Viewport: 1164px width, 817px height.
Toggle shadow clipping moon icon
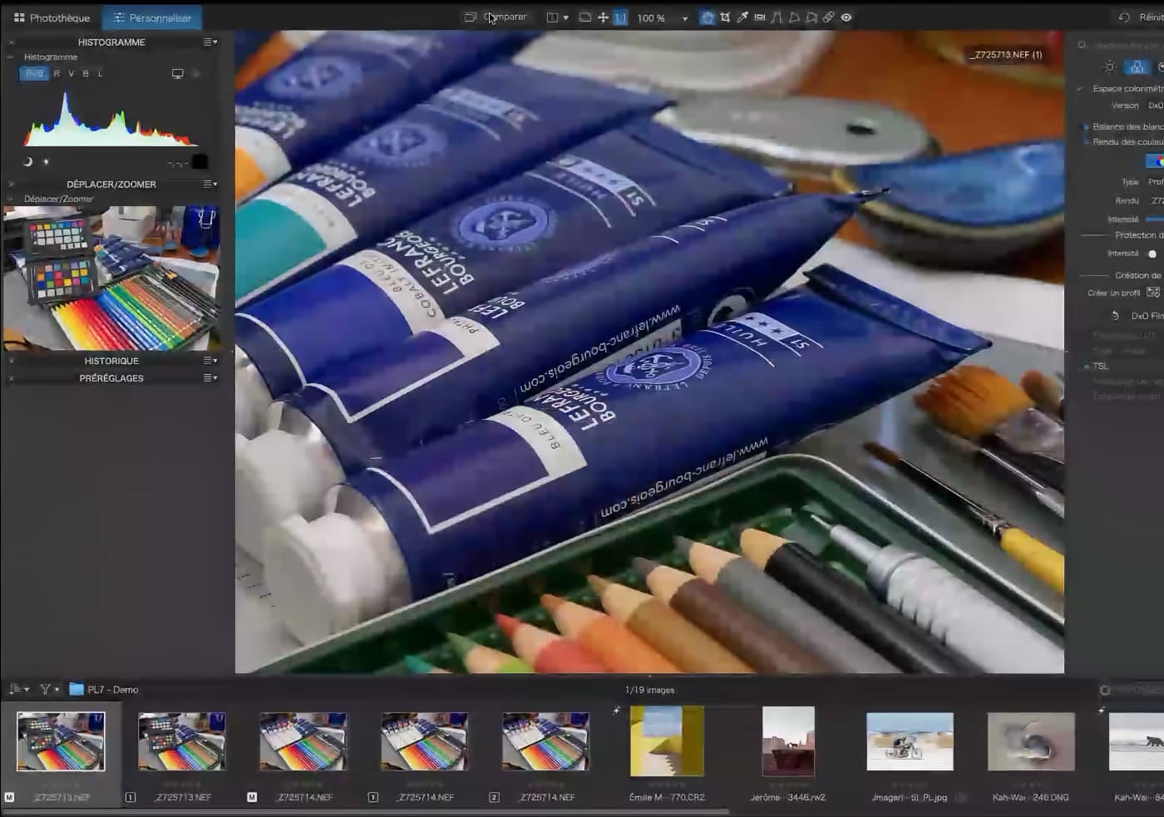(27, 162)
